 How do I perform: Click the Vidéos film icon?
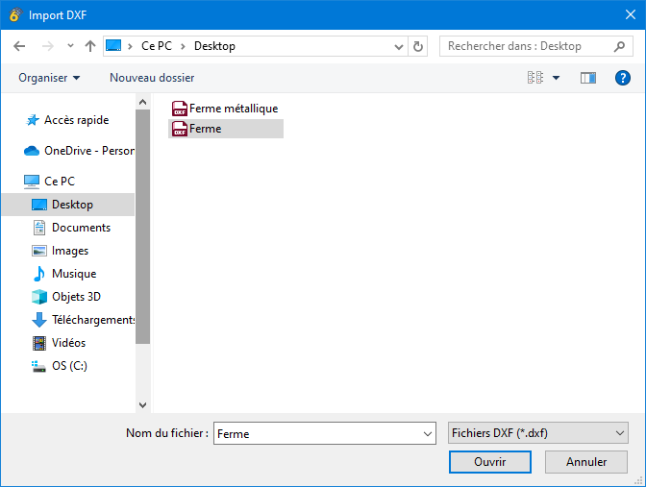click(39, 343)
